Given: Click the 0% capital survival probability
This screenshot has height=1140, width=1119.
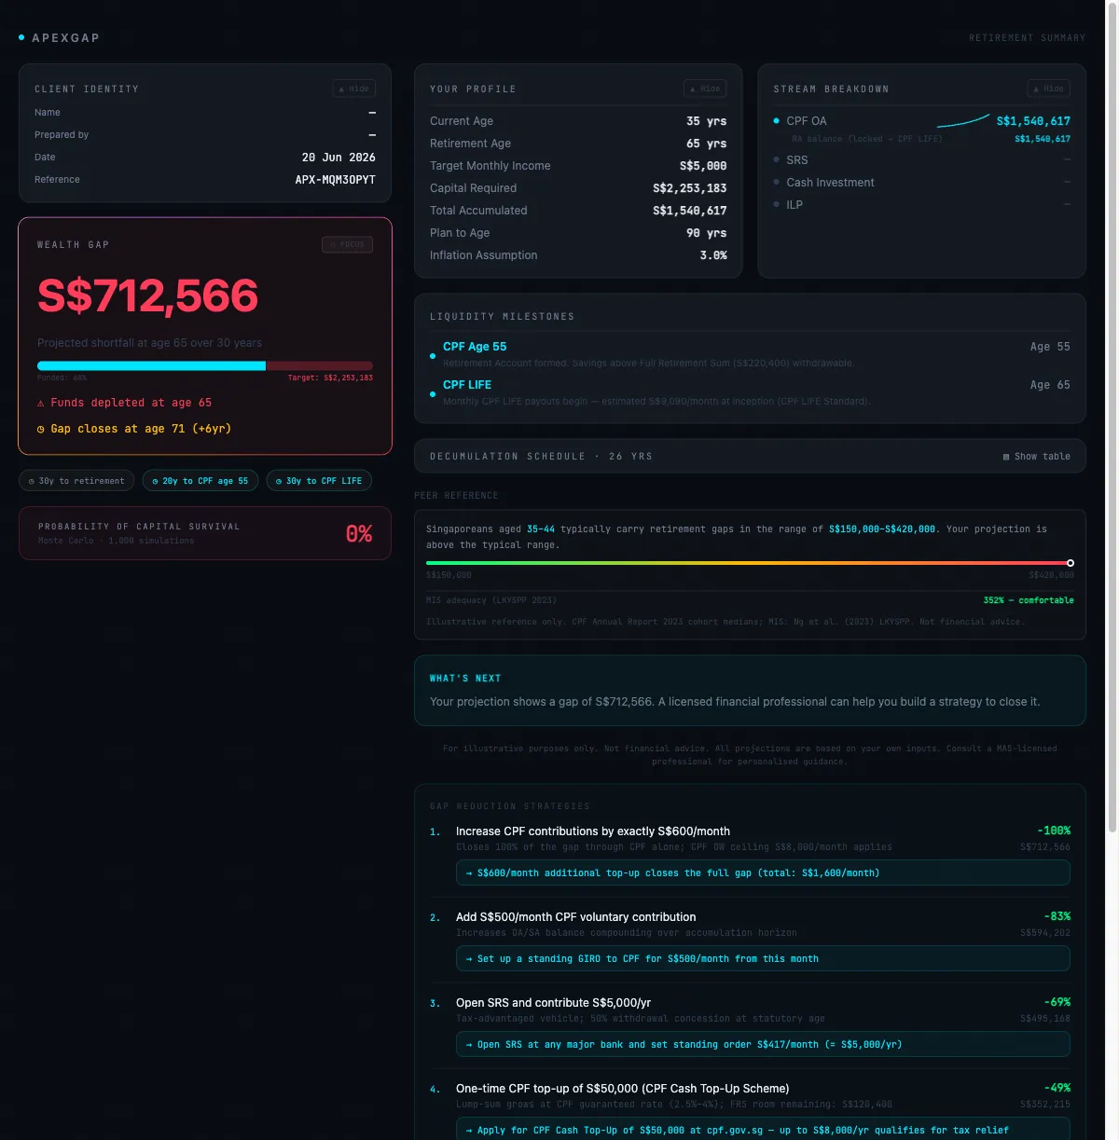Looking at the screenshot, I should click(x=359, y=534).
